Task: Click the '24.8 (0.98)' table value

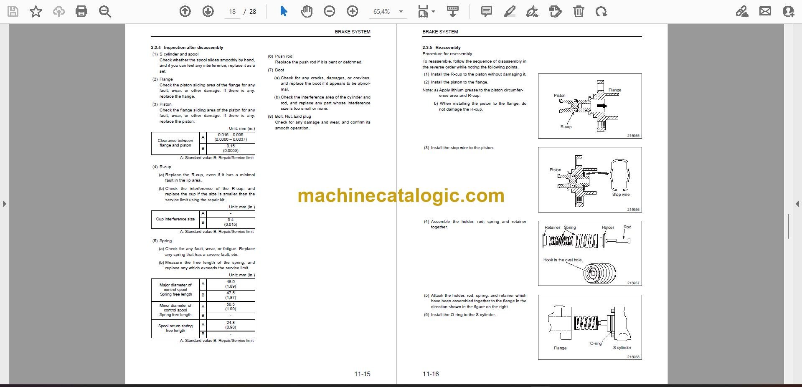Action: click(231, 325)
